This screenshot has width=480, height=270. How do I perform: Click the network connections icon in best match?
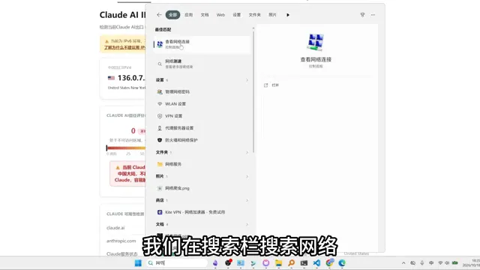pos(160,44)
